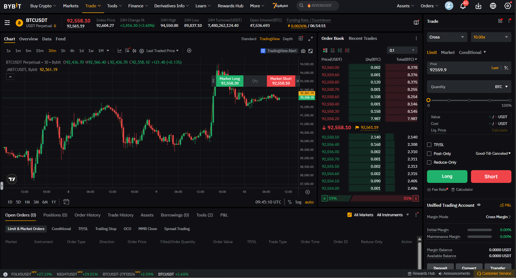
Task: Enable the Post-Only order option
Action: [x=429, y=154]
